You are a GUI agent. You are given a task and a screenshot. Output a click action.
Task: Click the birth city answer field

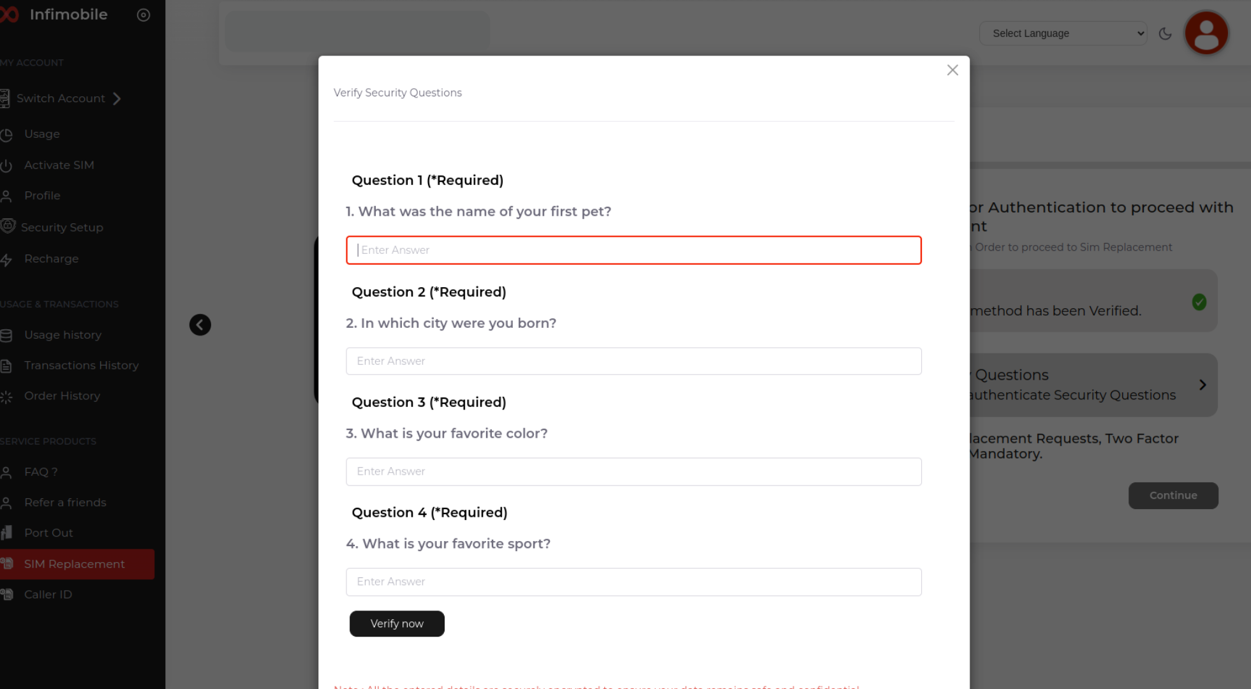pyautogui.click(x=633, y=361)
